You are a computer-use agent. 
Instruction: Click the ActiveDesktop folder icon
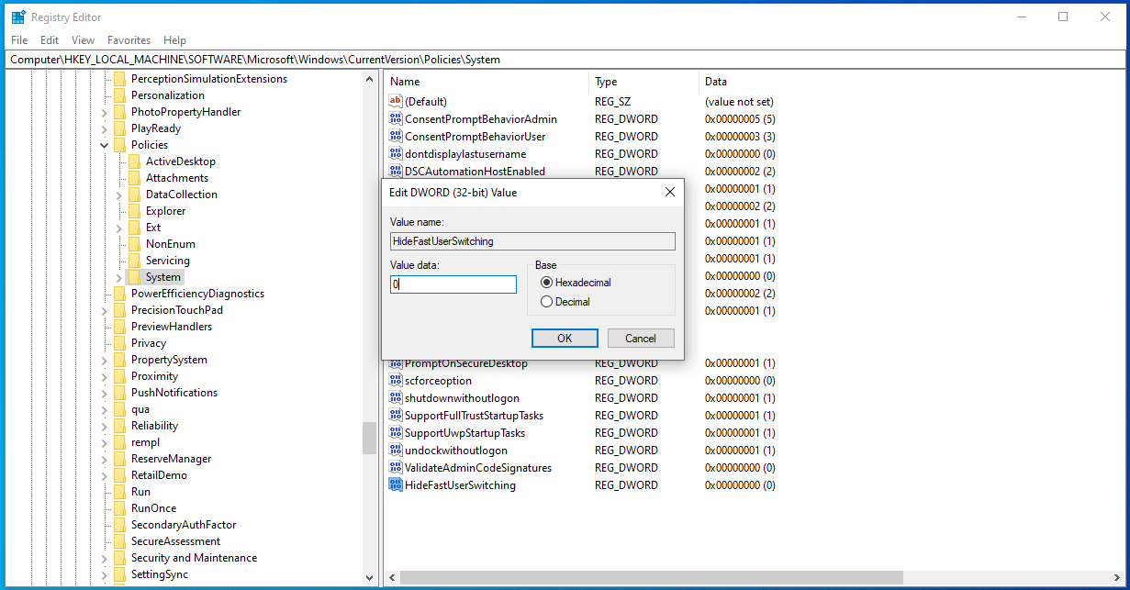click(134, 161)
